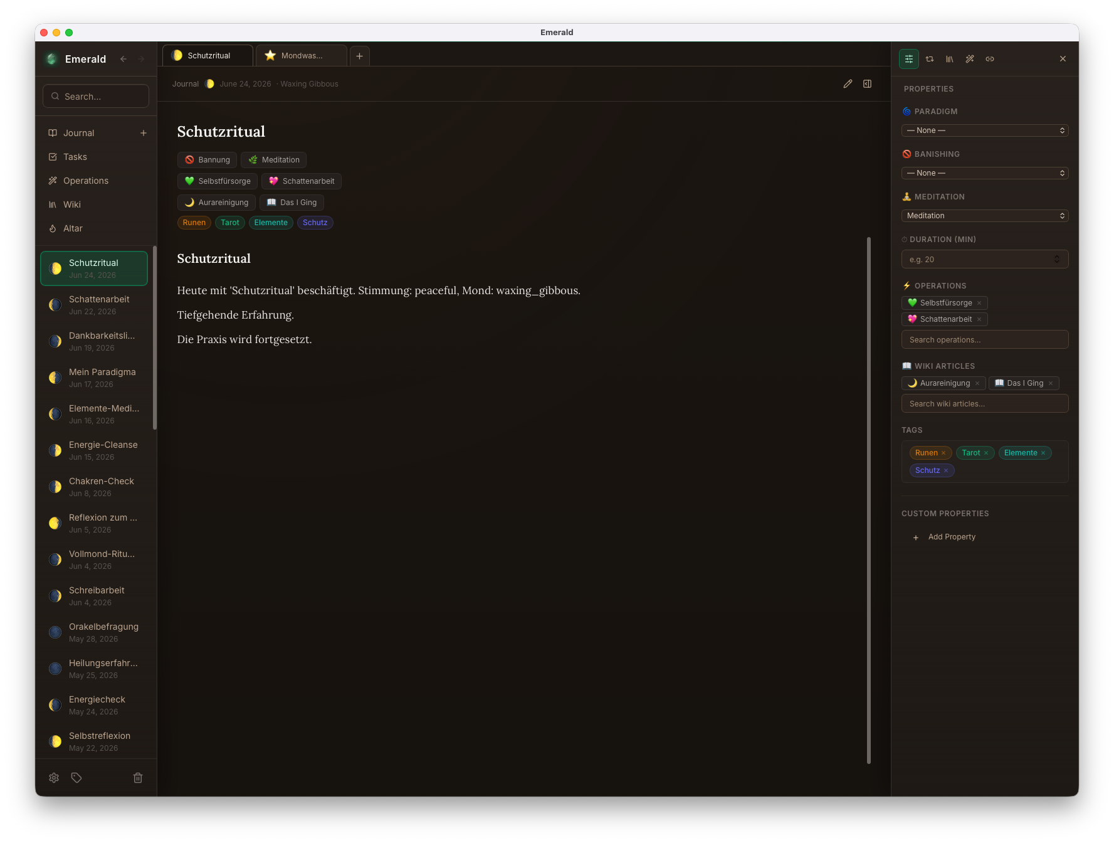
Task: Remove the Tarot tag in properties
Action: (x=986, y=453)
